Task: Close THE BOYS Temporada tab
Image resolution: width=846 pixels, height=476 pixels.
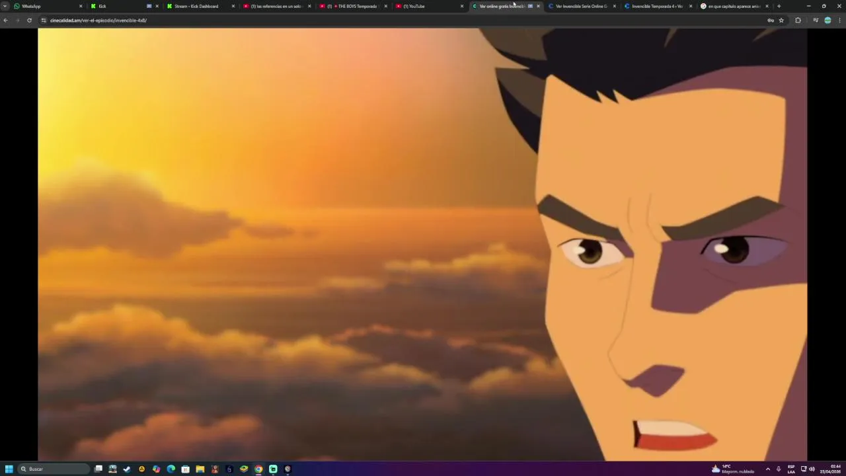Action: [385, 6]
